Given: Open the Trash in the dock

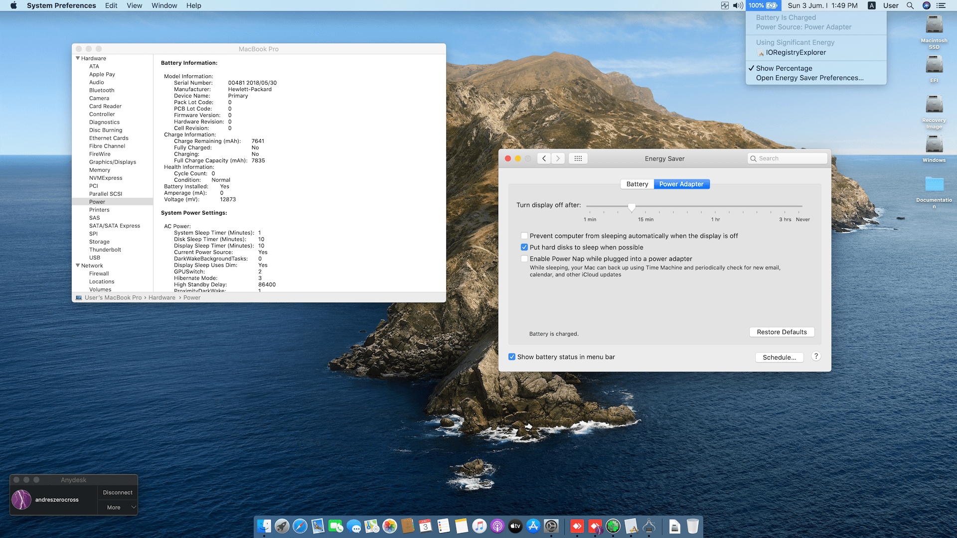Looking at the screenshot, I should coord(692,526).
